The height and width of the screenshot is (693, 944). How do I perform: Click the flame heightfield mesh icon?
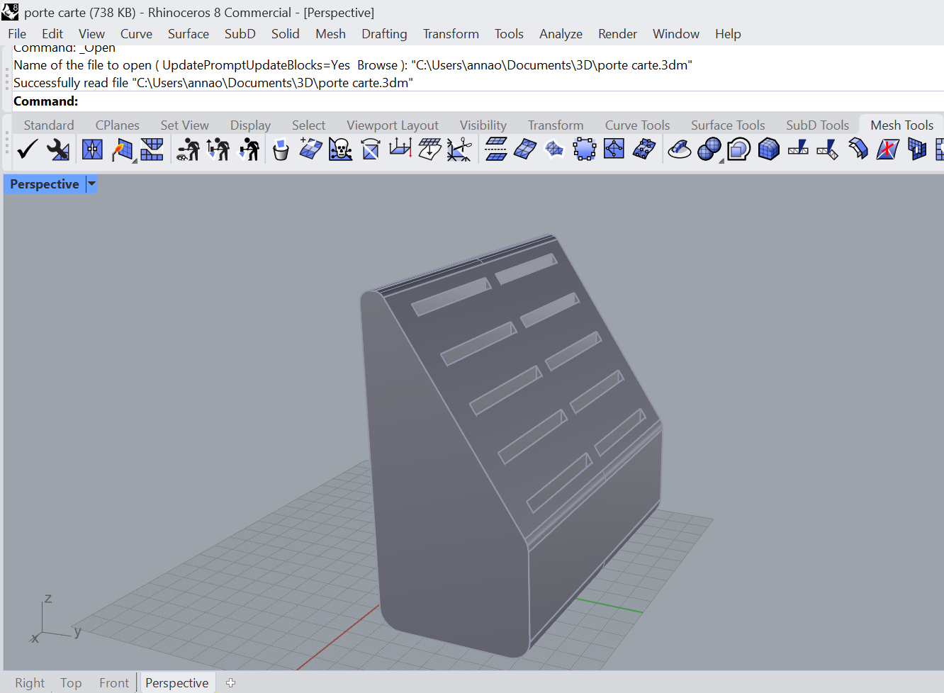tap(122, 150)
